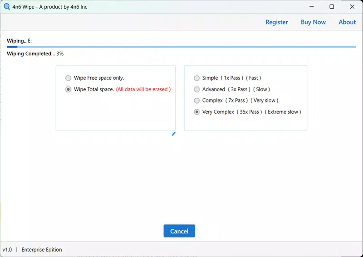The height and width of the screenshot is (257, 363).
Task: Click the window title '4n6 Wipe - A product by 4n6 Inc'
Action: pos(50,7)
